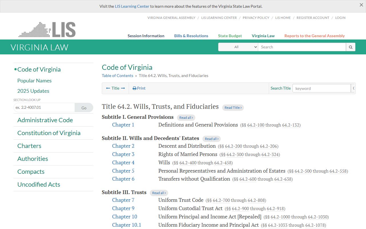Print the title page
Image resolution: width=366 pixels, height=229 pixels.
pyautogui.click(x=139, y=88)
